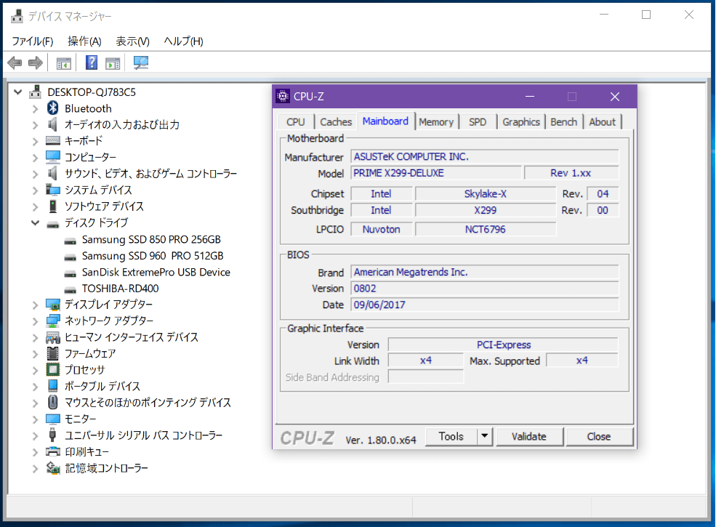Switch to the Graphics tab

tap(521, 122)
